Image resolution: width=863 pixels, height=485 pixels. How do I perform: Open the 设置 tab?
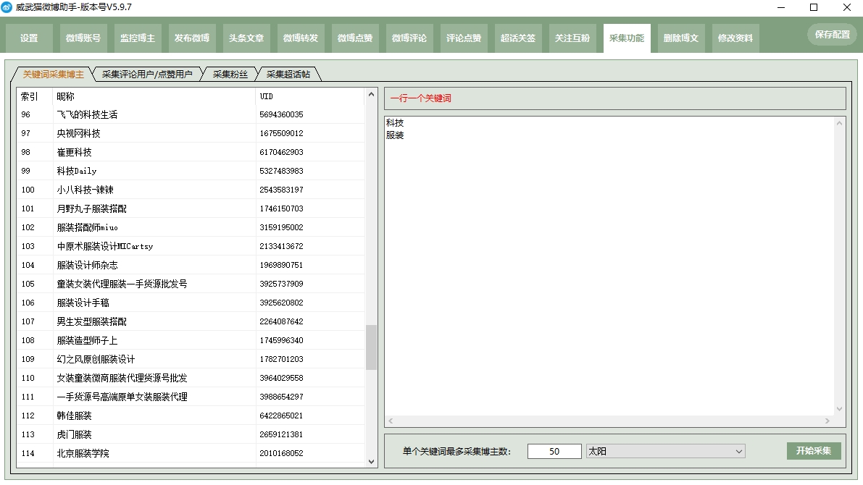30,38
